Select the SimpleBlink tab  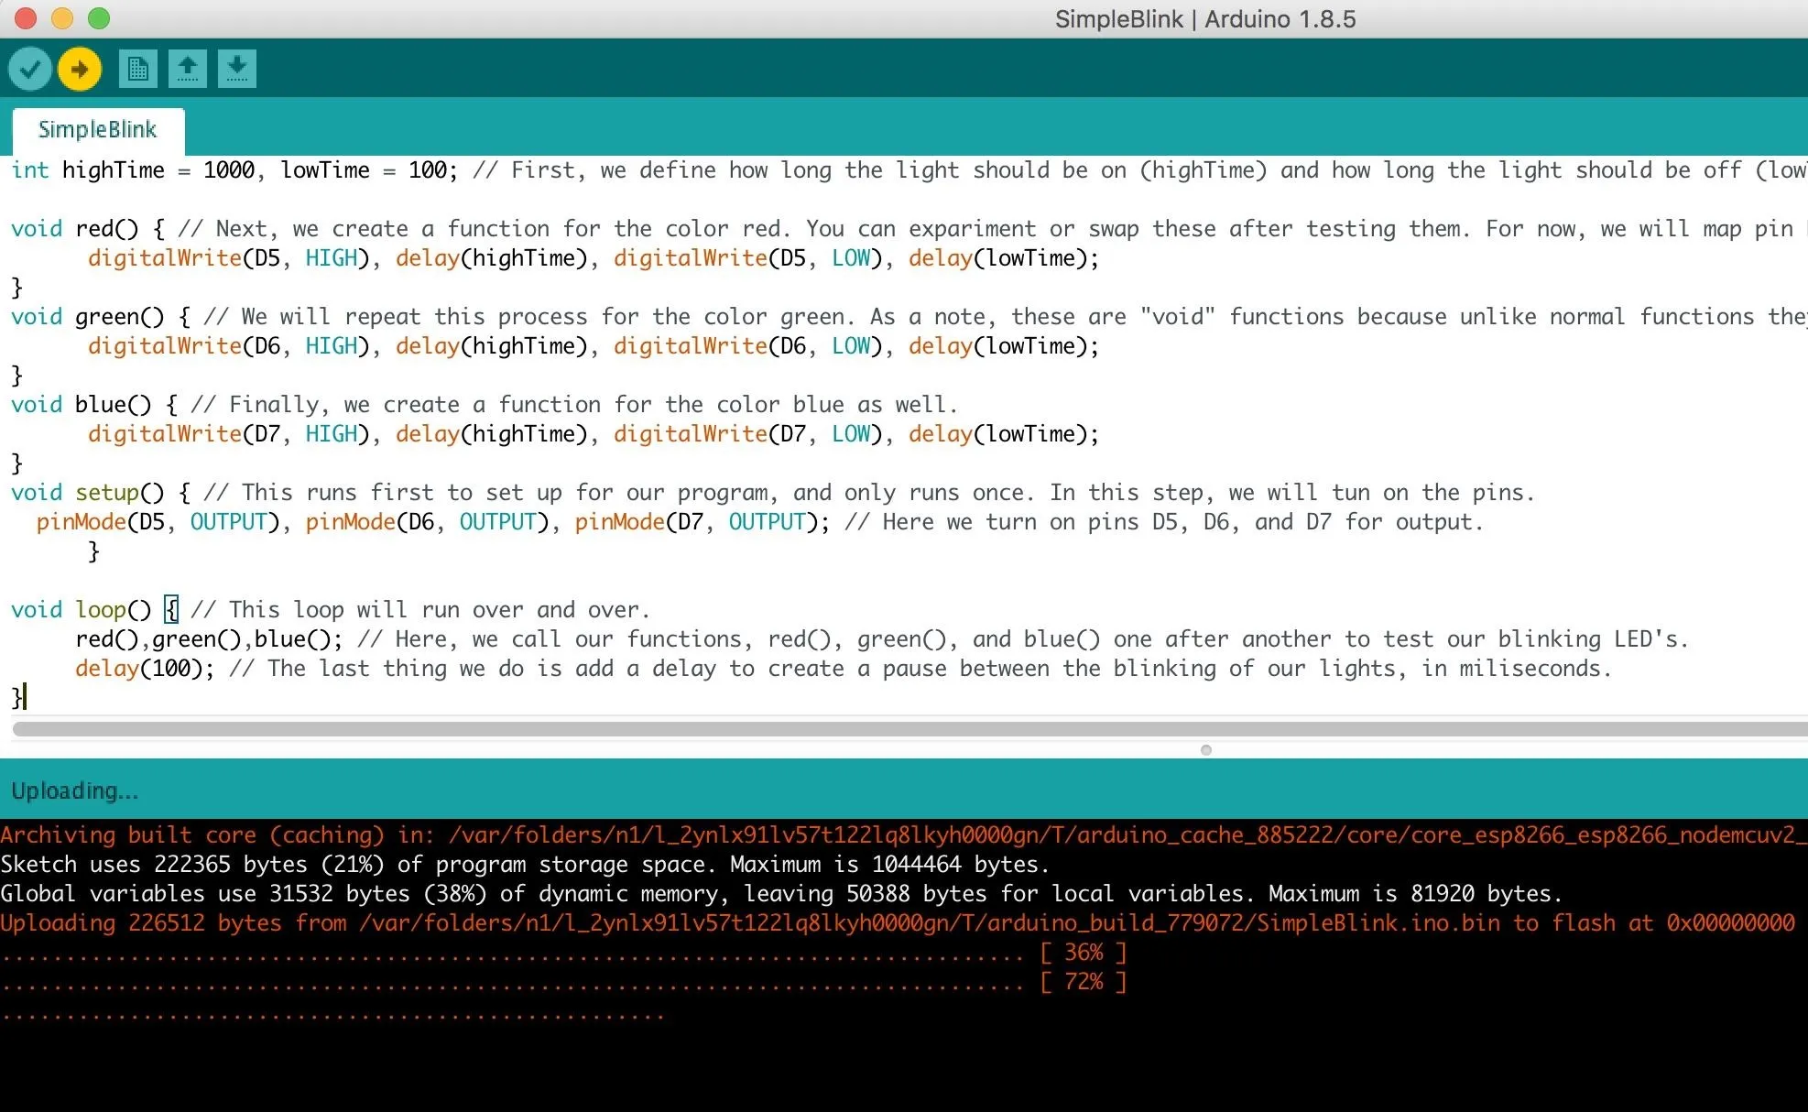click(98, 131)
